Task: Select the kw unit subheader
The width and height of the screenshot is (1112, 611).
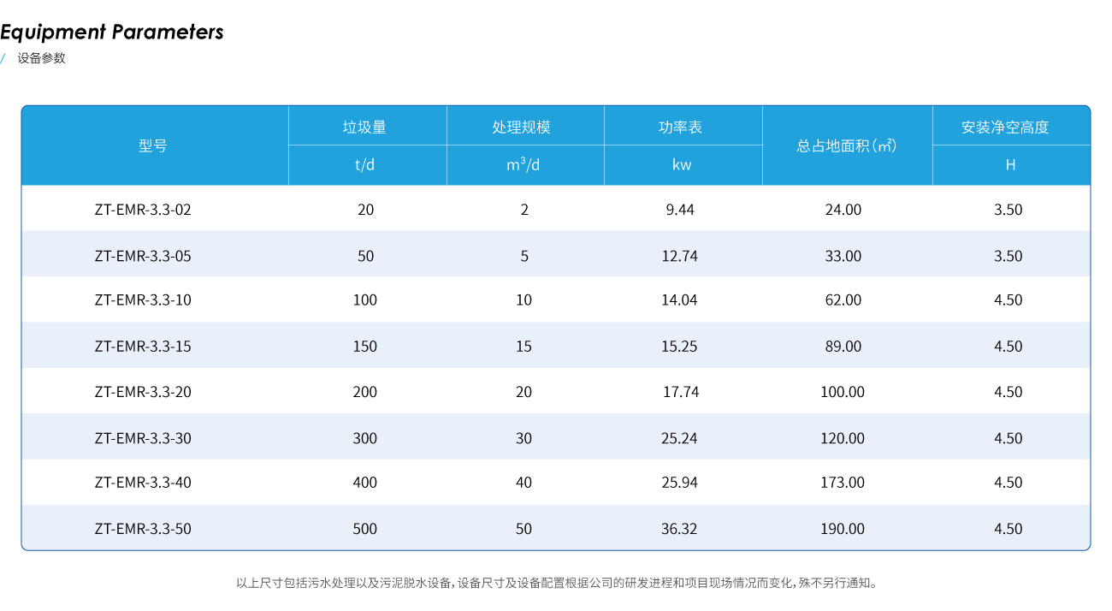Action: point(682,164)
